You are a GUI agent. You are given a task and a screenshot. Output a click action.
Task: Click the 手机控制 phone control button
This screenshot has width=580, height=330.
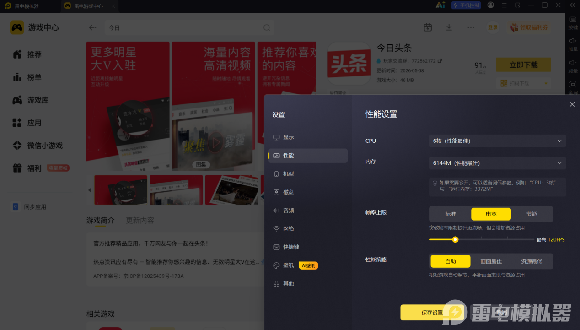click(x=466, y=5)
